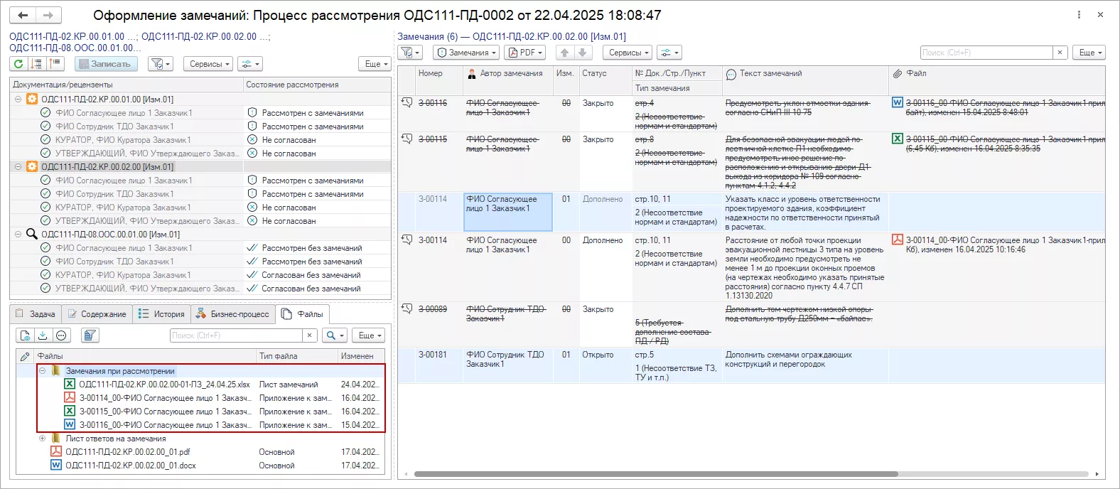Click the back navigation arrow
1120x489 pixels.
[x=23, y=15]
